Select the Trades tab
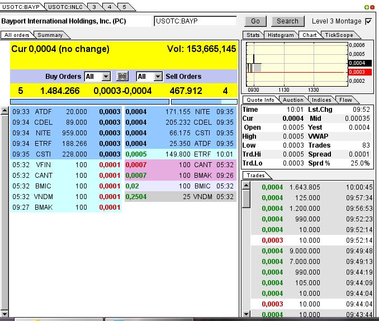Viewport: 379px width, 321px height. pos(255,176)
